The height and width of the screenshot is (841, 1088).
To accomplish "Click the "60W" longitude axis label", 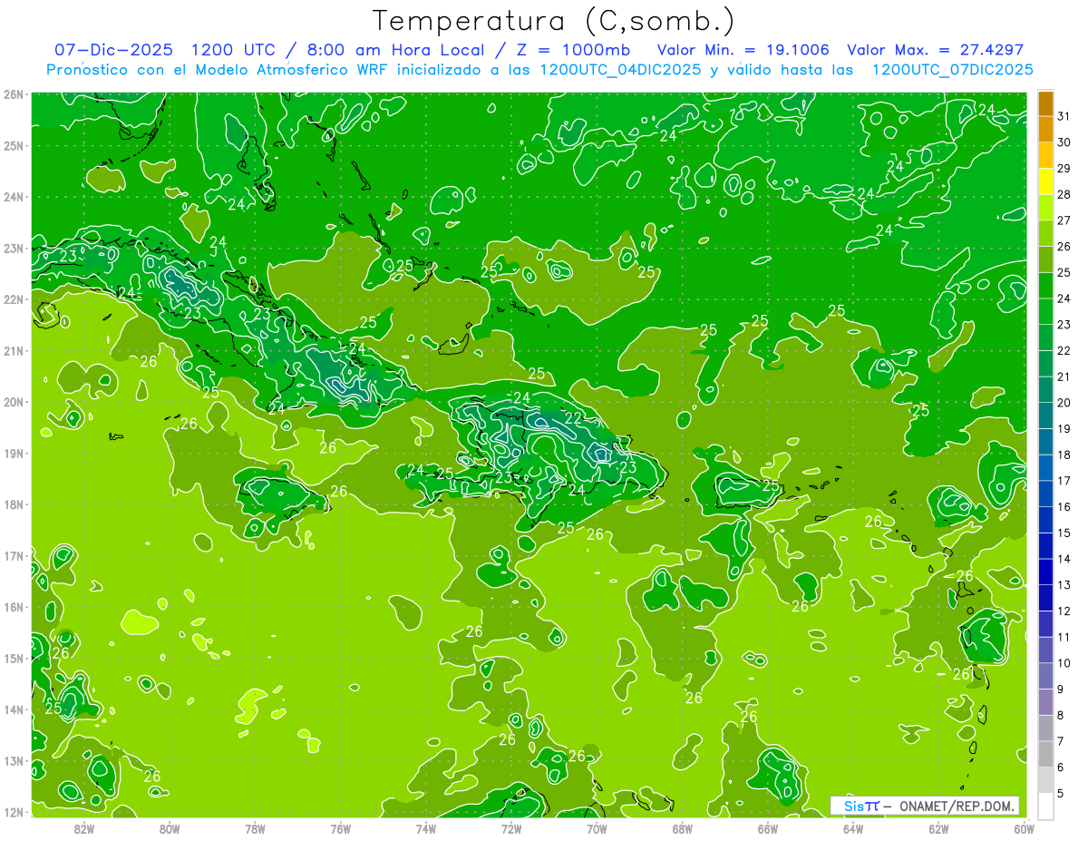I will [1024, 828].
